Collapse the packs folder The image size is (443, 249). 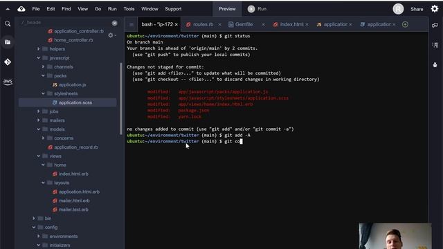click(x=43, y=75)
